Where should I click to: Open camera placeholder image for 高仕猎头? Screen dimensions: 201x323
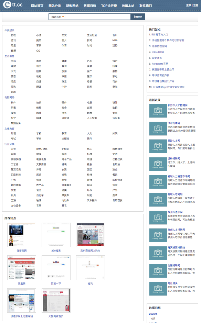pyautogui.click(x=158, y=289)
